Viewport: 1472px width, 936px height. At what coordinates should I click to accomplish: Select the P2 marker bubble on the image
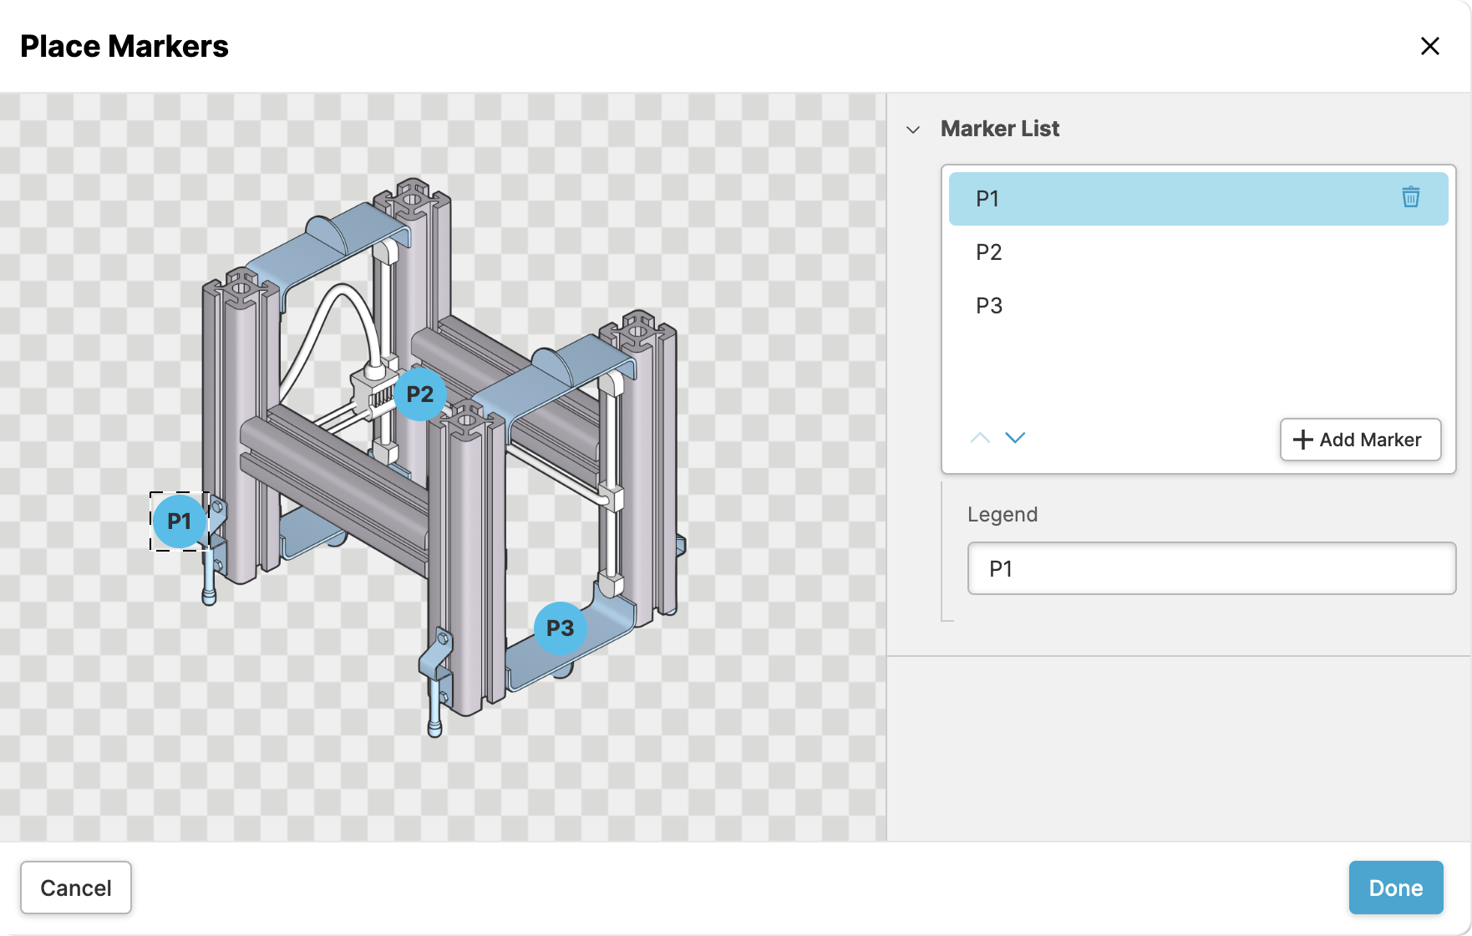click(419, 394)
